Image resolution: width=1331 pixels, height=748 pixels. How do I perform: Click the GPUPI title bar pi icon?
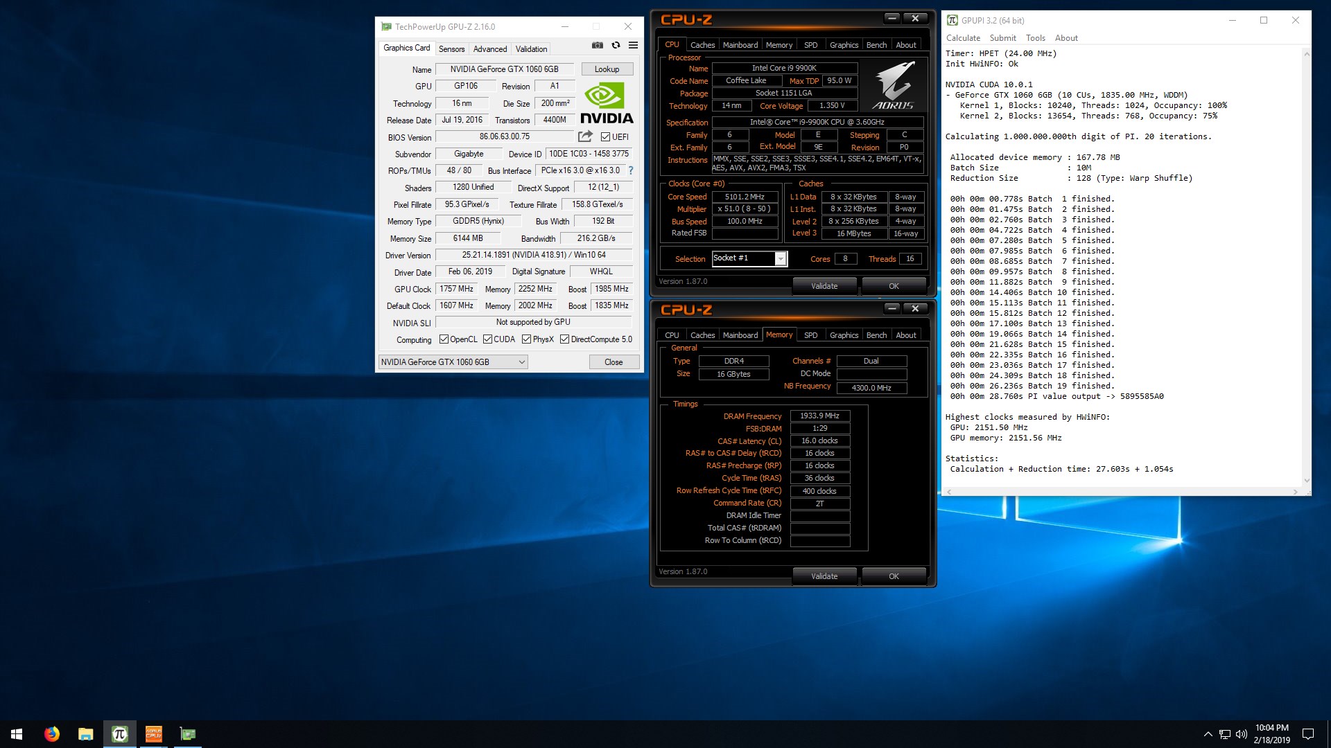pos(952,20)
